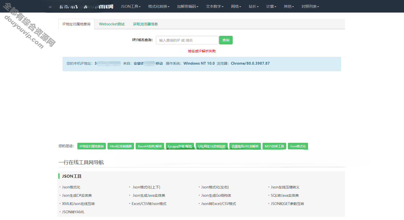Expand the 格式化转换 menu
Screen dimensions: 404x220
coord(159,7)
